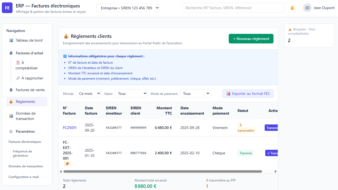The image size is (338, 190).
Task: Click the Transmis action button for FC-EXT-2025-001
Action: click(x=272, y=153)
